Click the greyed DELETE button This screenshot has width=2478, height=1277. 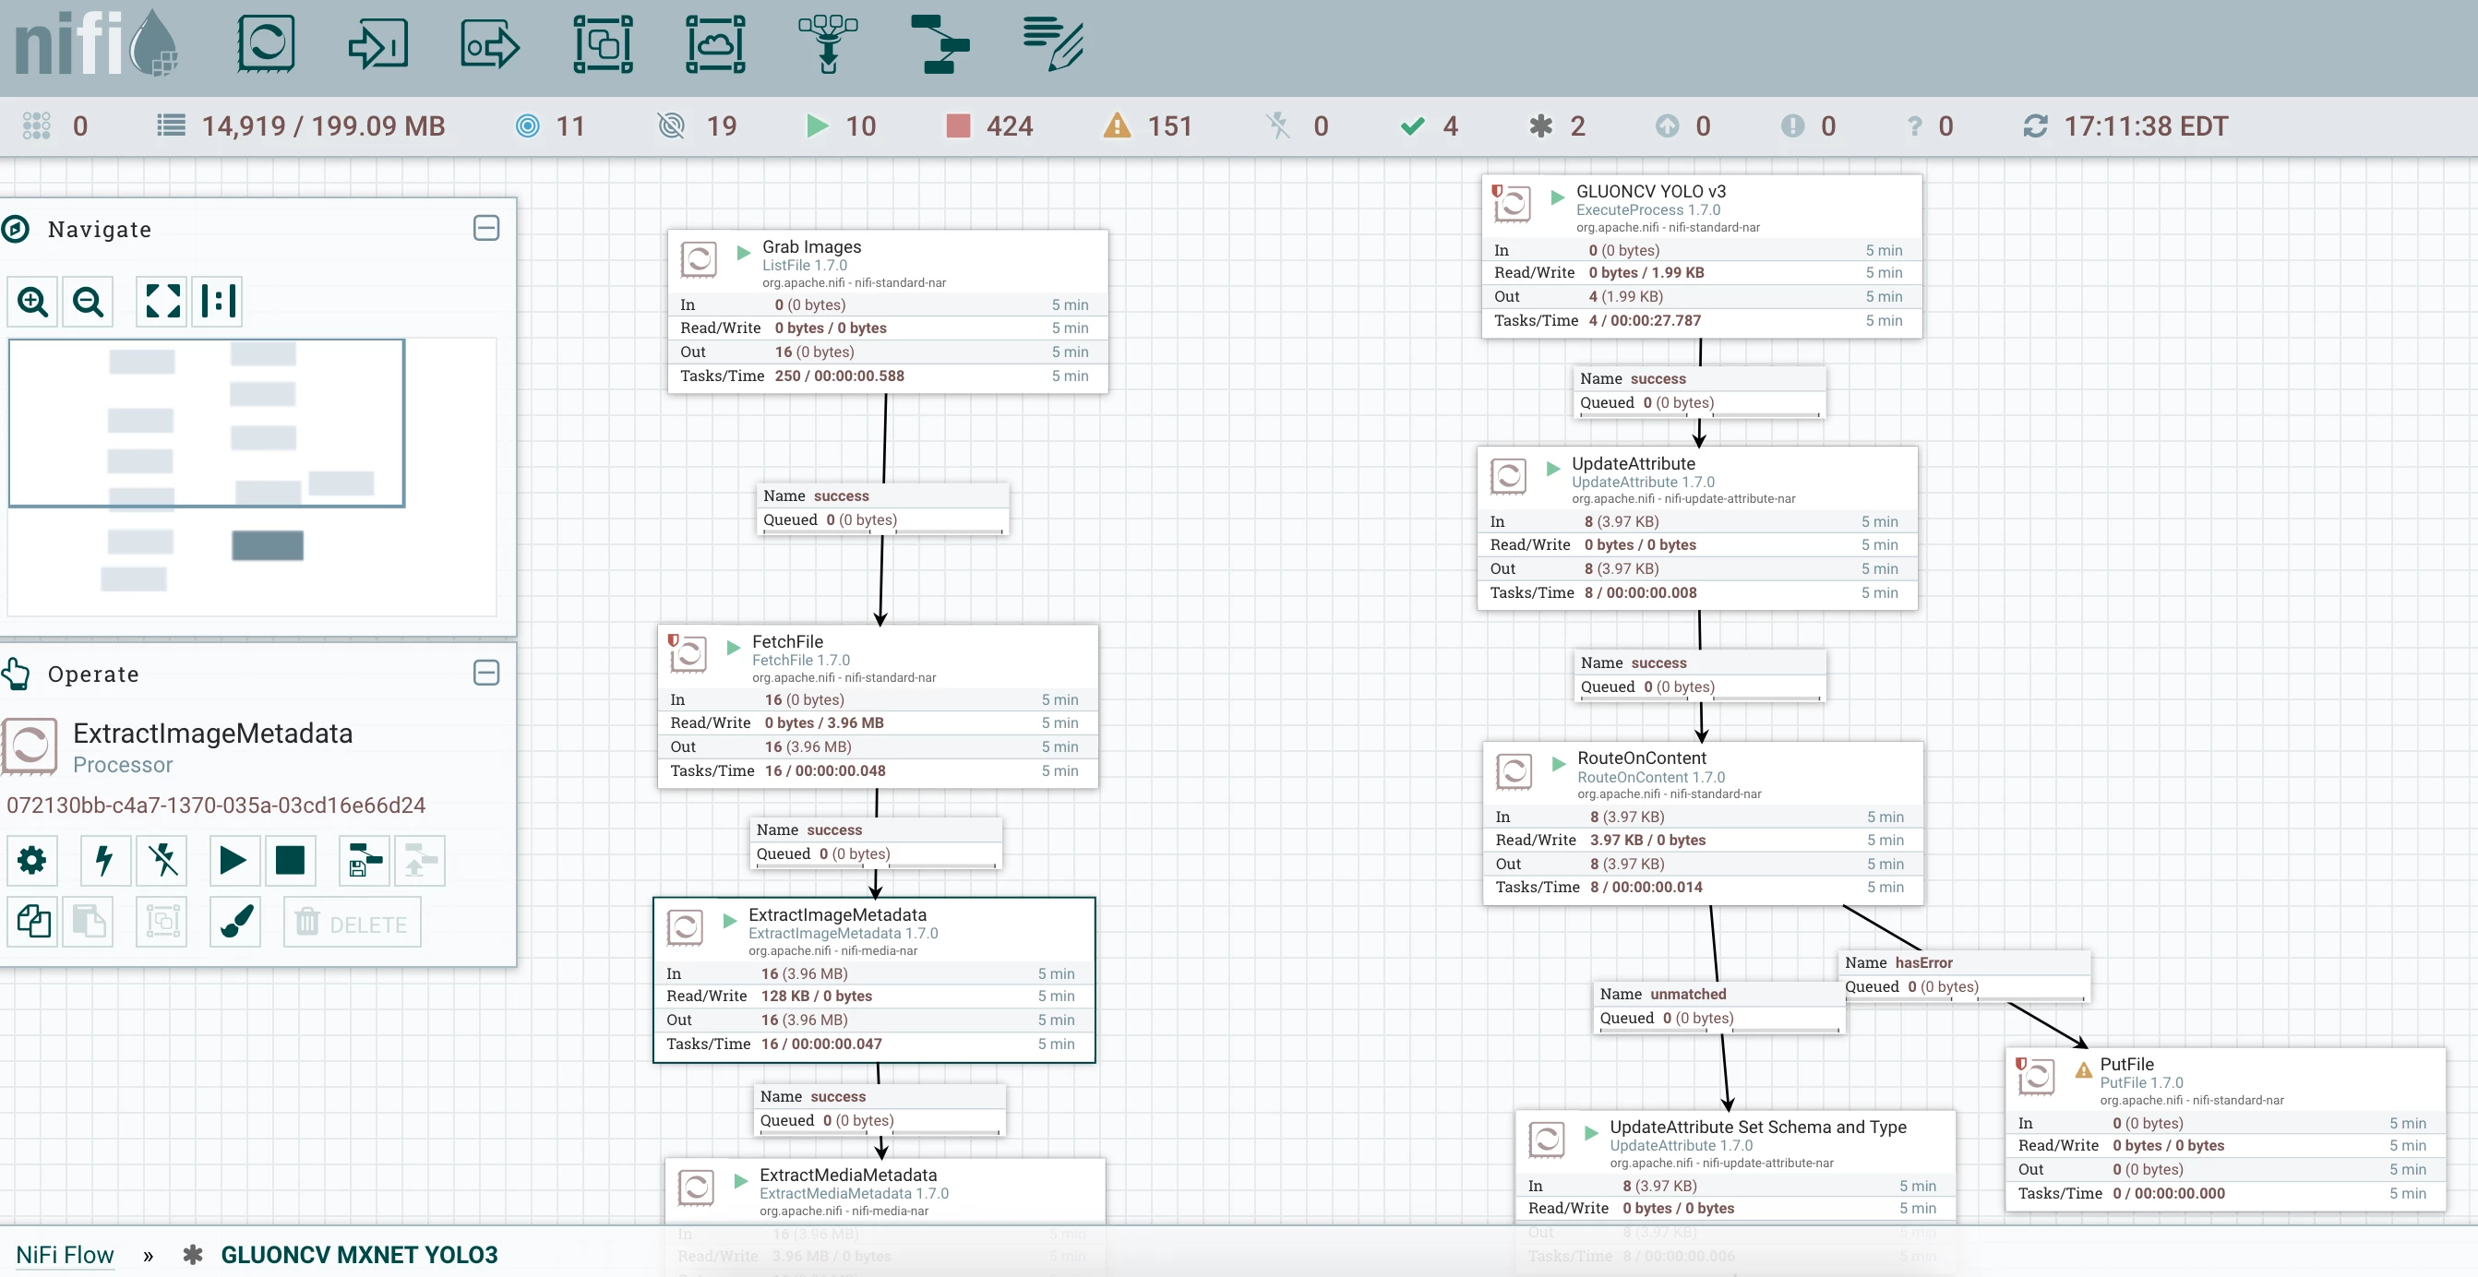(x=352, y=921)
